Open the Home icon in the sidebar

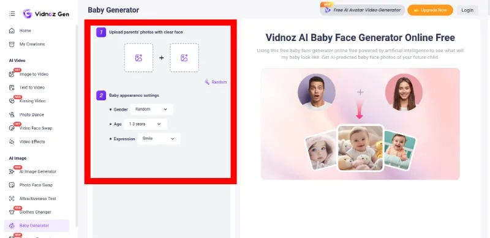click(12, 31)
